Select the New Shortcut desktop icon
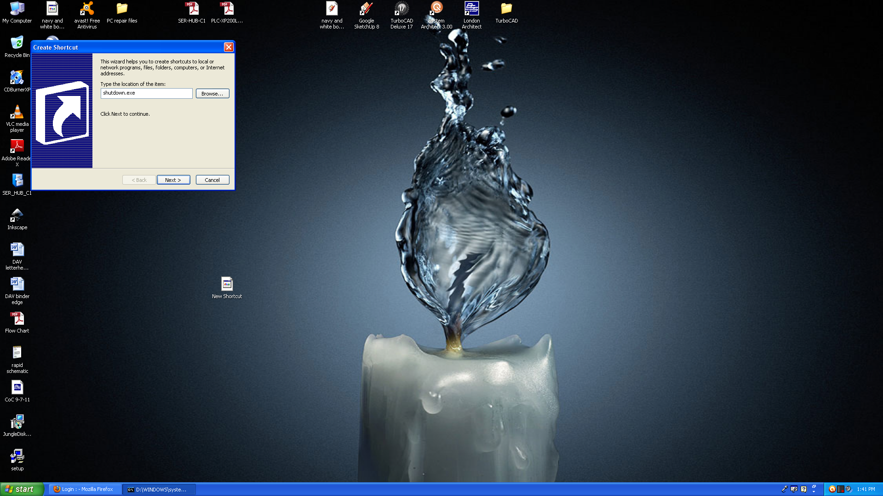This screenshot has width=883, height=496. (227, 288)
